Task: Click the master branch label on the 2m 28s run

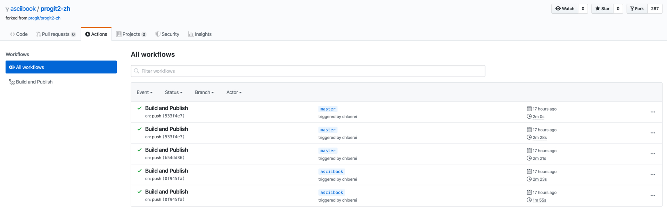Action: pos(328,130)
